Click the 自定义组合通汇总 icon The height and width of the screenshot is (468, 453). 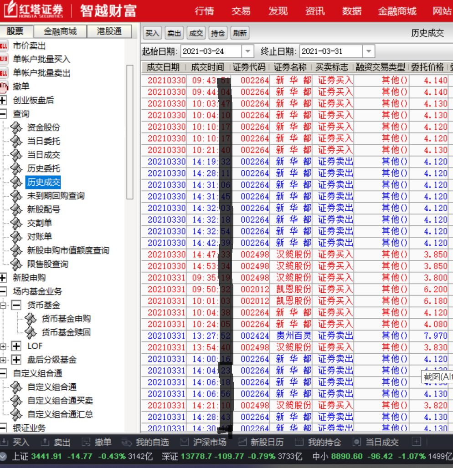[x=16, y=415]
